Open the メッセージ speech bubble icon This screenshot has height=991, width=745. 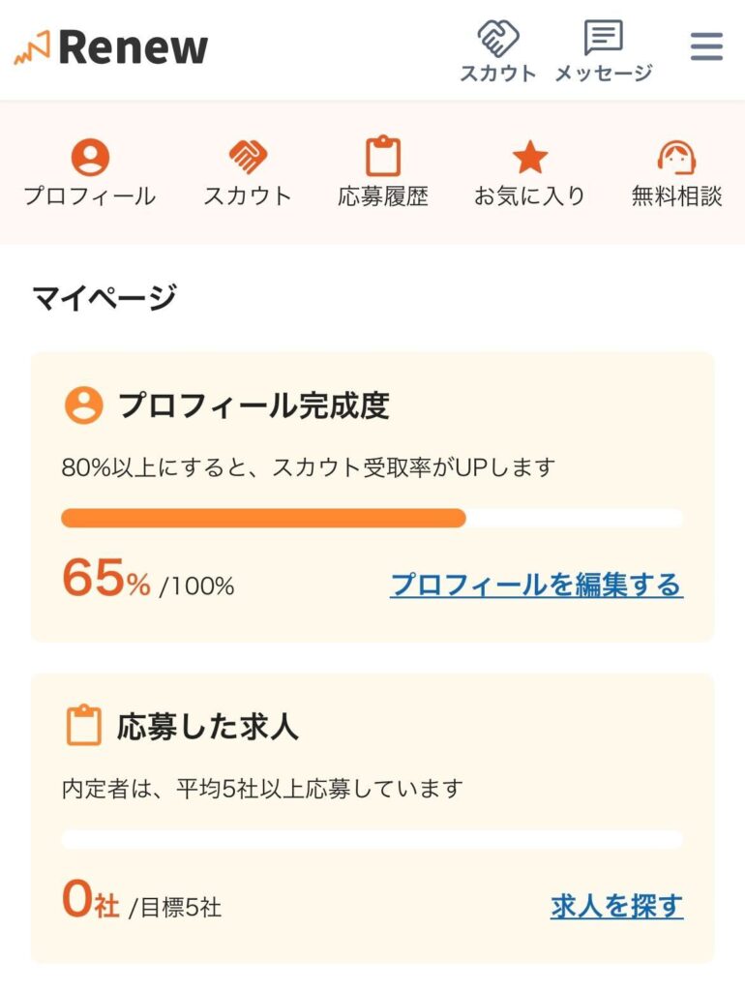click(603, 38)
